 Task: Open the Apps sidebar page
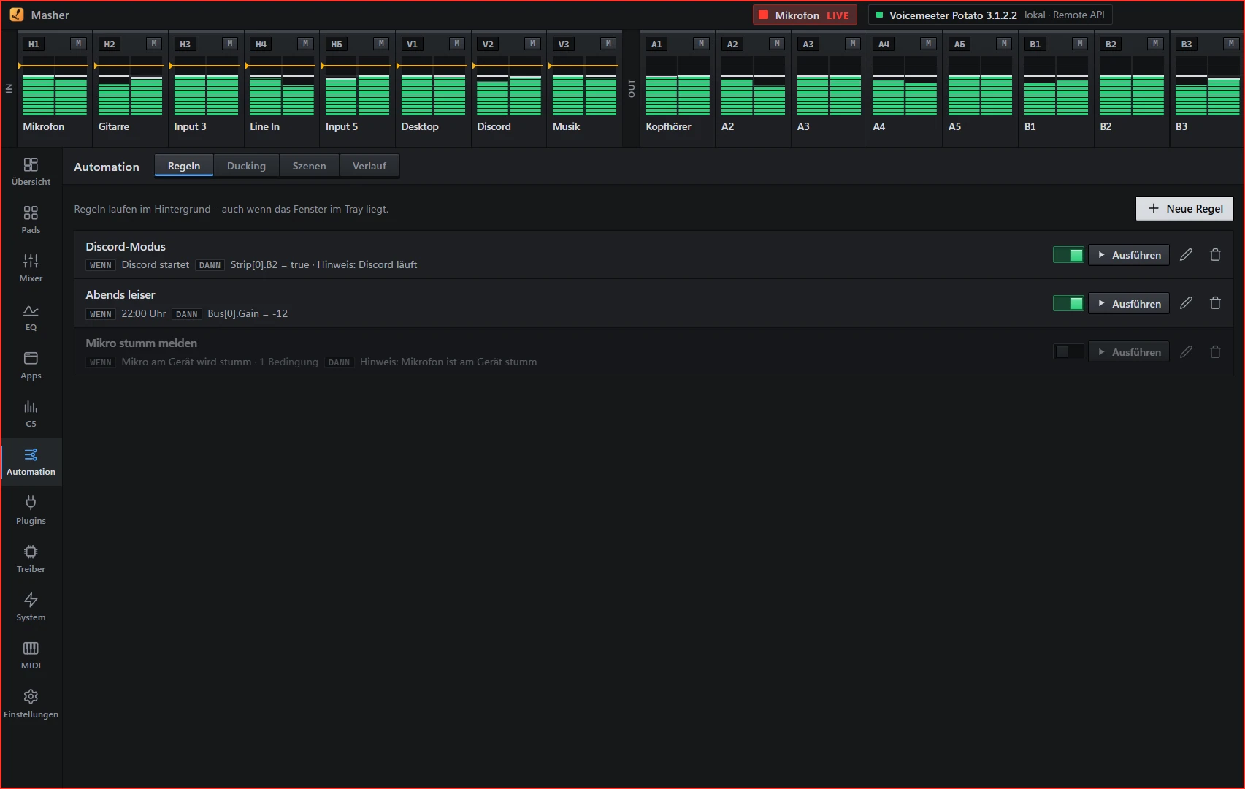pyautogui.click(x=31, y=366)
